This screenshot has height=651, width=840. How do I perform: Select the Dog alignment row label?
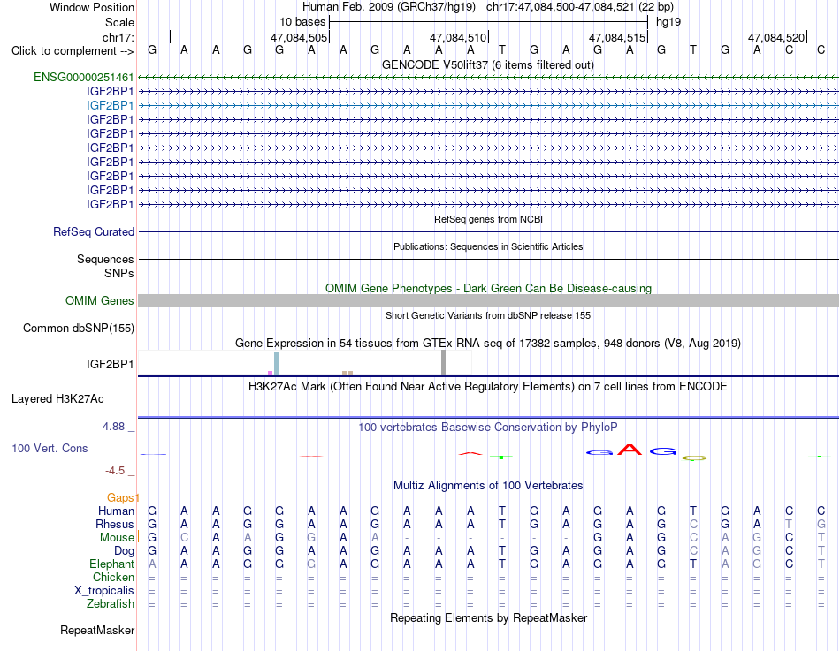point(124,551)
